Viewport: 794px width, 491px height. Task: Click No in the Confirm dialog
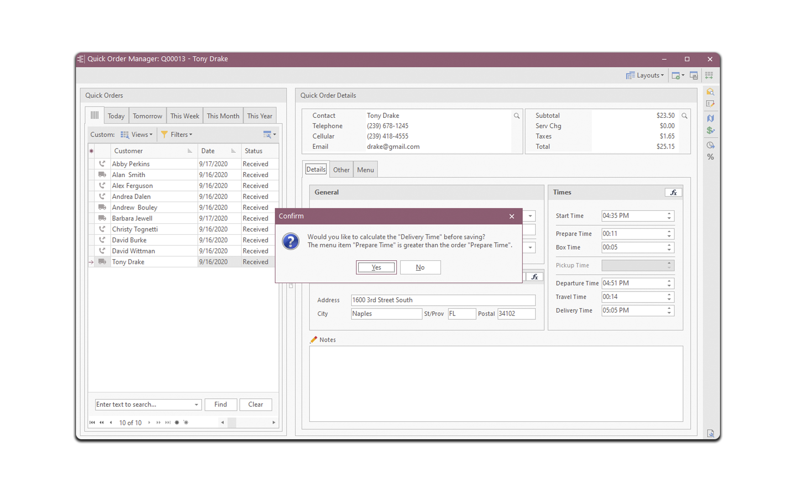pos(420,267)
